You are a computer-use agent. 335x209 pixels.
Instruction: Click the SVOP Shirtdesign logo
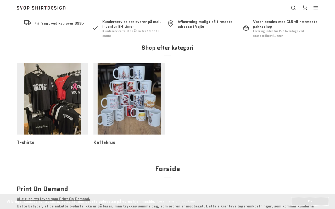(x=41, y=8)
